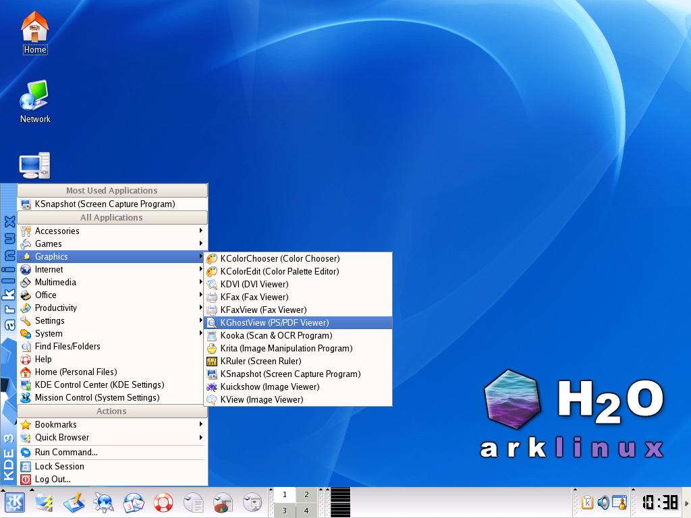Expand the Games submenu arrow
Image resolution: width=691 pixels, height=518 pixels.
pos(201,243)
